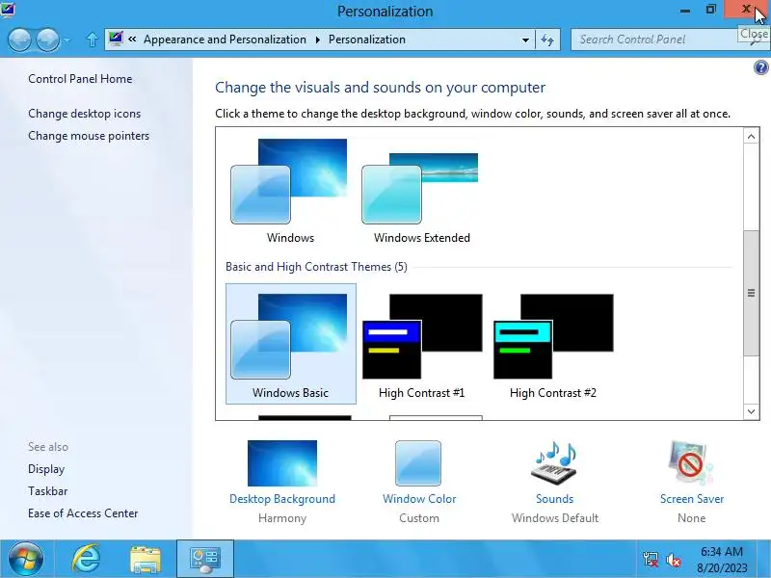
Task: Open Ease of Access Center link
Action: click(83, 513)
